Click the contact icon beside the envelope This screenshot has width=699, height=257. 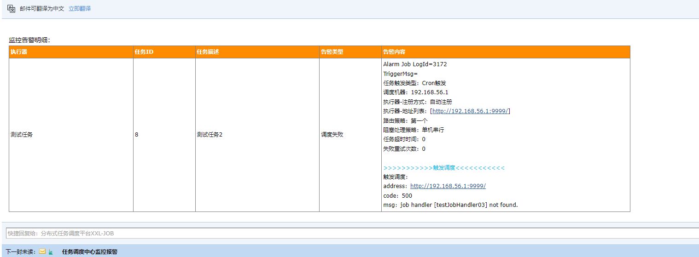51,251
